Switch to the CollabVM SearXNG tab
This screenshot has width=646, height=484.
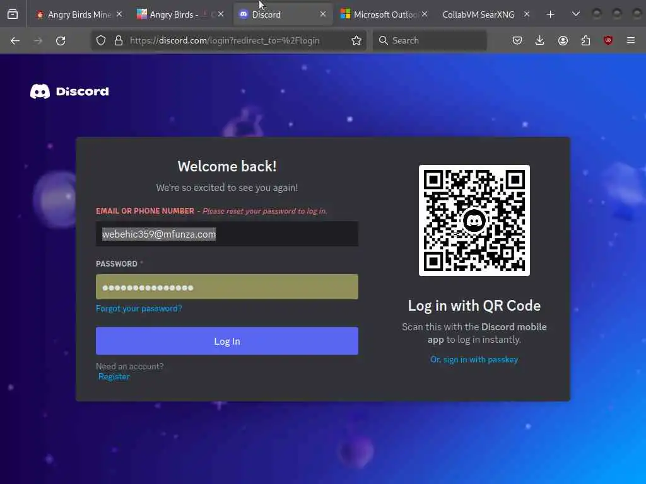click(485, 14)
